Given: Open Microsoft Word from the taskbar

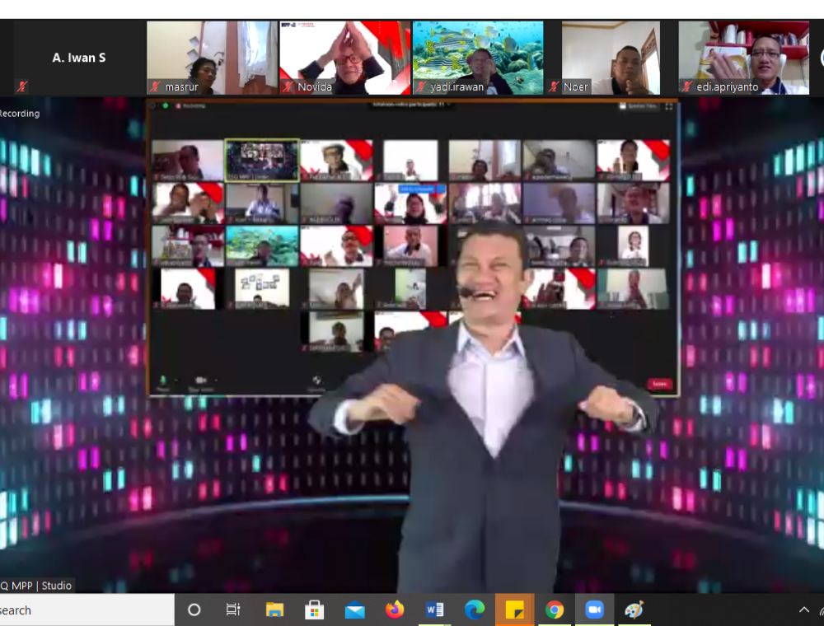Looking at the screenshot, I should coord(434,610).
